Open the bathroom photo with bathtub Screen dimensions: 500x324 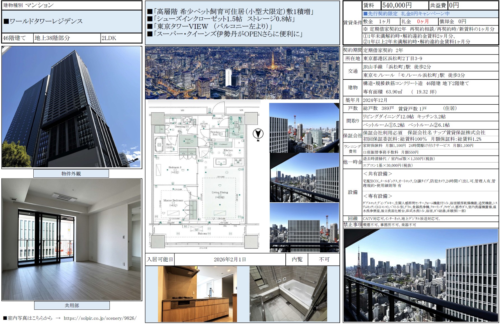coord(288,294)
